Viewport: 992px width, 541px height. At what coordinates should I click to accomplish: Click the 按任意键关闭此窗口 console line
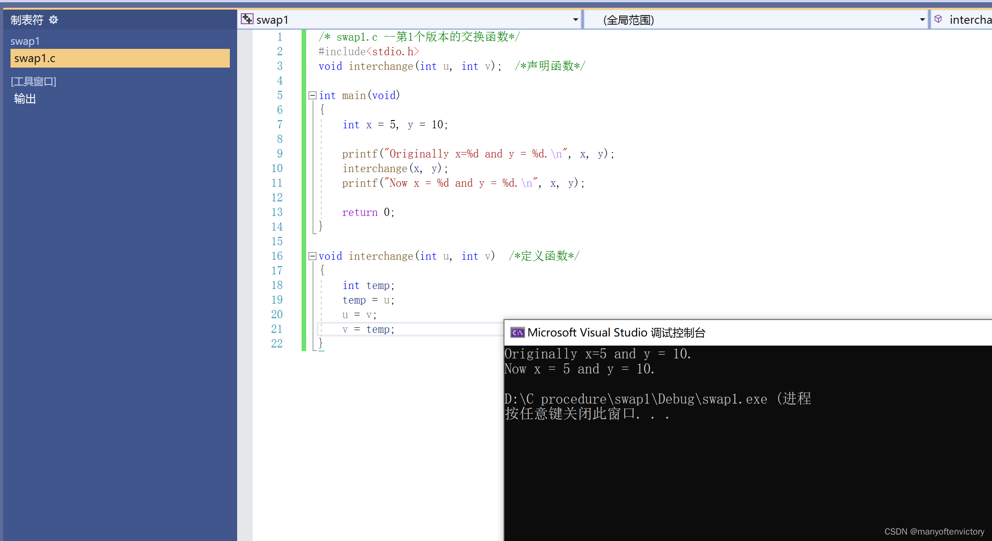click(x=587, y=414)
